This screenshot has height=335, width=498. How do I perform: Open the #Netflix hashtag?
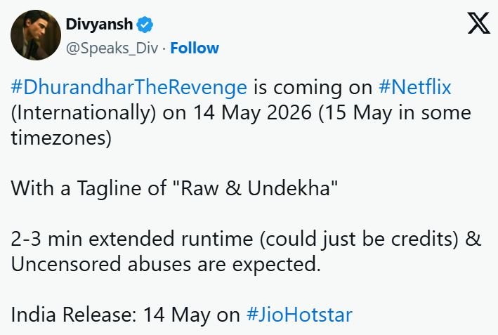[x=415, y=87]
